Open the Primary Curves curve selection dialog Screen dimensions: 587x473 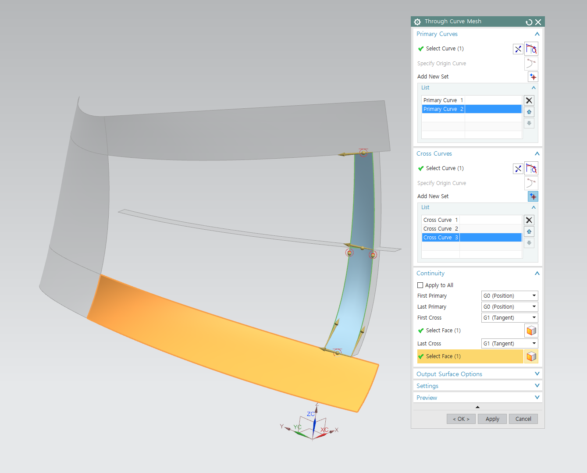click(531, 49)
